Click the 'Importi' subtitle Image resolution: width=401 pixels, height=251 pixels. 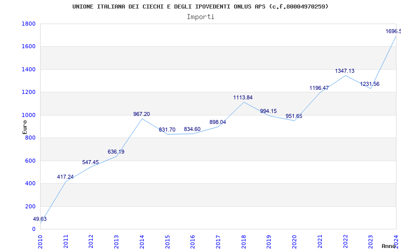coord(200,17)
